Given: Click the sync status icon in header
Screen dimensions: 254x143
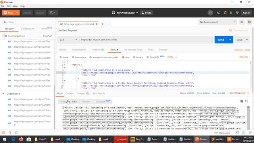Looking at the screenshot, I should [210, 13].
